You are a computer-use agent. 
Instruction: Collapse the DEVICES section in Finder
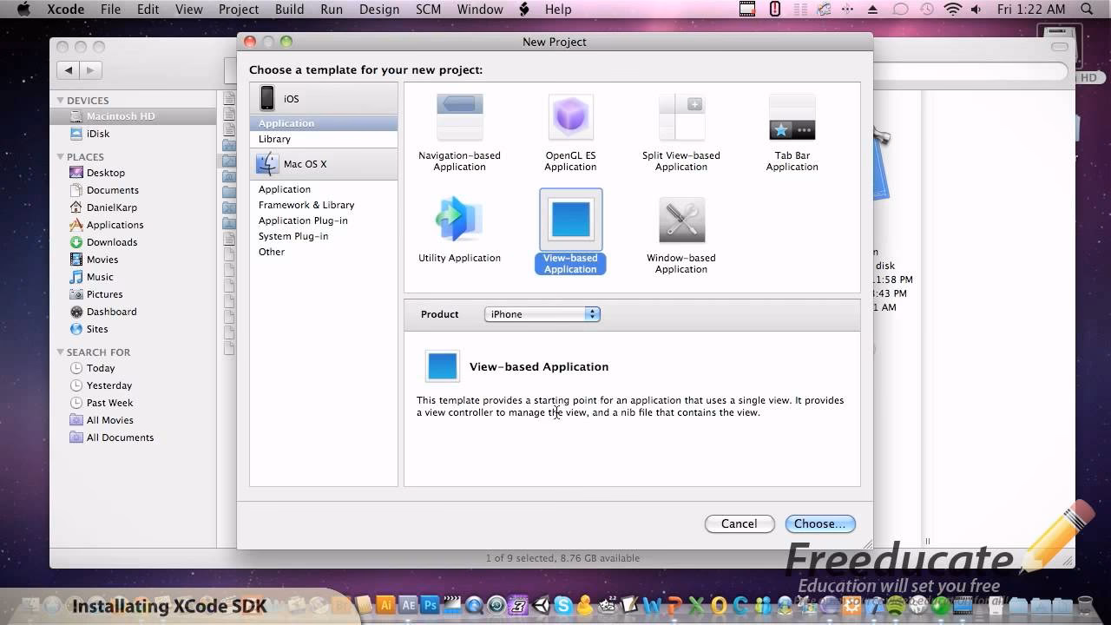click(61, 101)
